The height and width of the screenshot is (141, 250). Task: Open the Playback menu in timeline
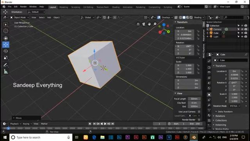[x=16, y=124]
